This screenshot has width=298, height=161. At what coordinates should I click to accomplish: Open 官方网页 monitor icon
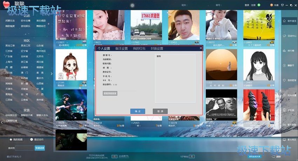point(284,140)
